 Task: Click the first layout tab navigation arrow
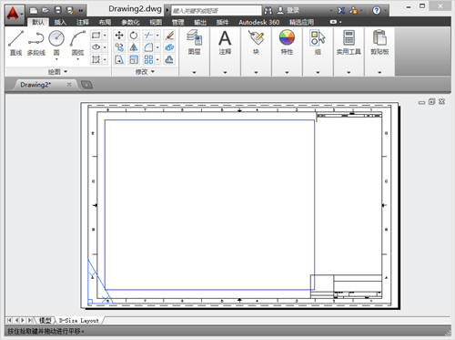click(x=9, y=320)
